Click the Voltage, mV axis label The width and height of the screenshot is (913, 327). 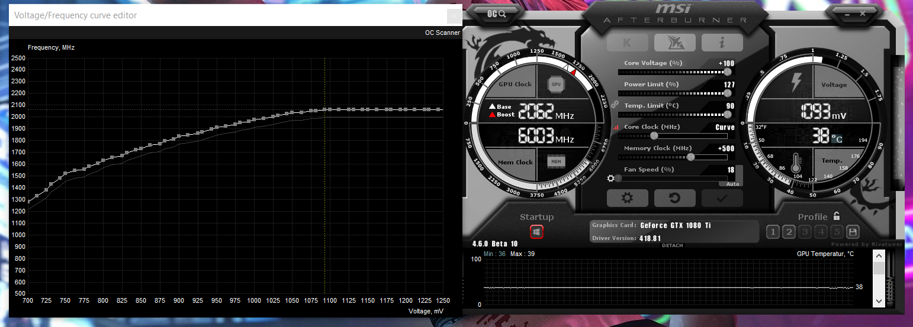(426, 311)
